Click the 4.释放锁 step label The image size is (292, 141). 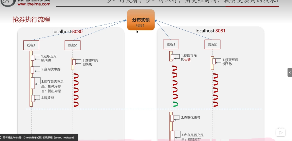48,98
